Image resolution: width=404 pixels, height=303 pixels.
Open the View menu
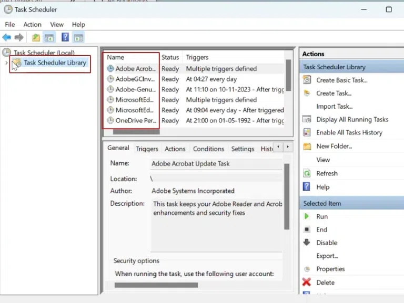tap(57, 25)
